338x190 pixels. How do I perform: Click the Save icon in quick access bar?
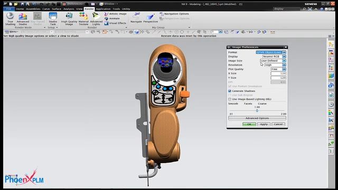click(22, 4)
